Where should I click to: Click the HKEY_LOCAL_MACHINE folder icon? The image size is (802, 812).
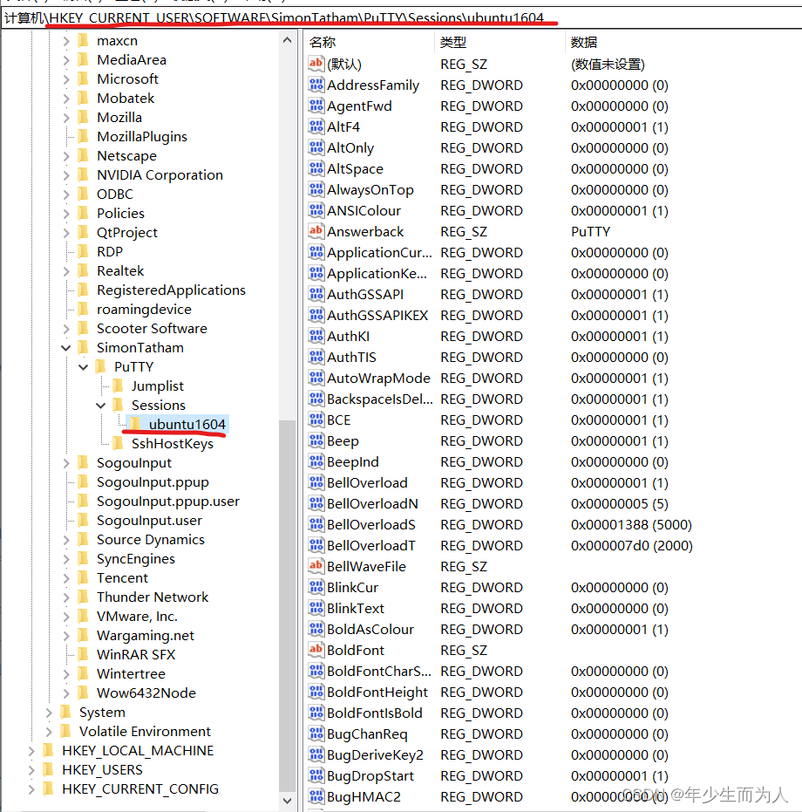click(x=48, y=750)
